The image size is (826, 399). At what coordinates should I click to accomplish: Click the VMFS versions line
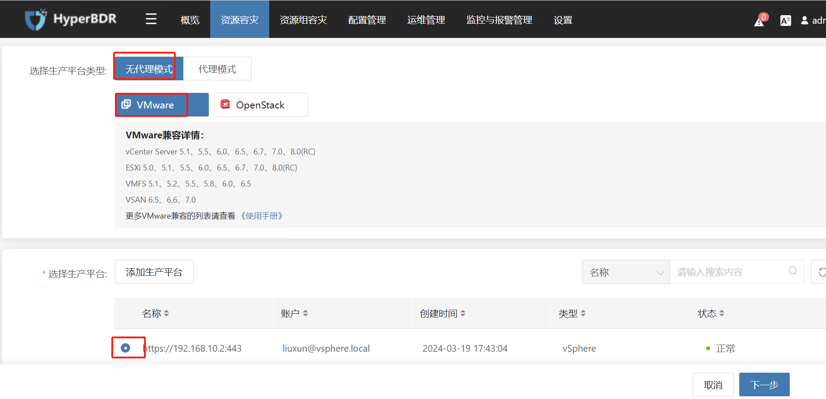coord(188,184)
